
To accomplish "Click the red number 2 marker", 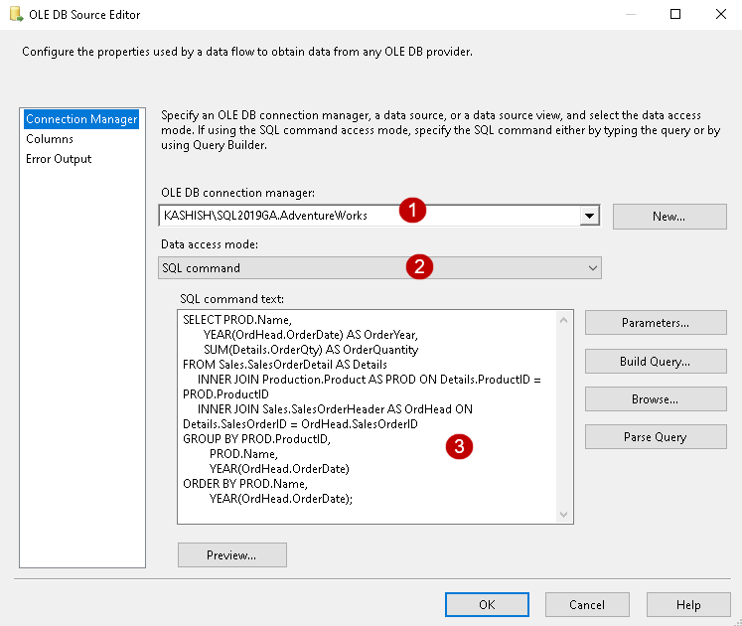I will click(421, 265).
